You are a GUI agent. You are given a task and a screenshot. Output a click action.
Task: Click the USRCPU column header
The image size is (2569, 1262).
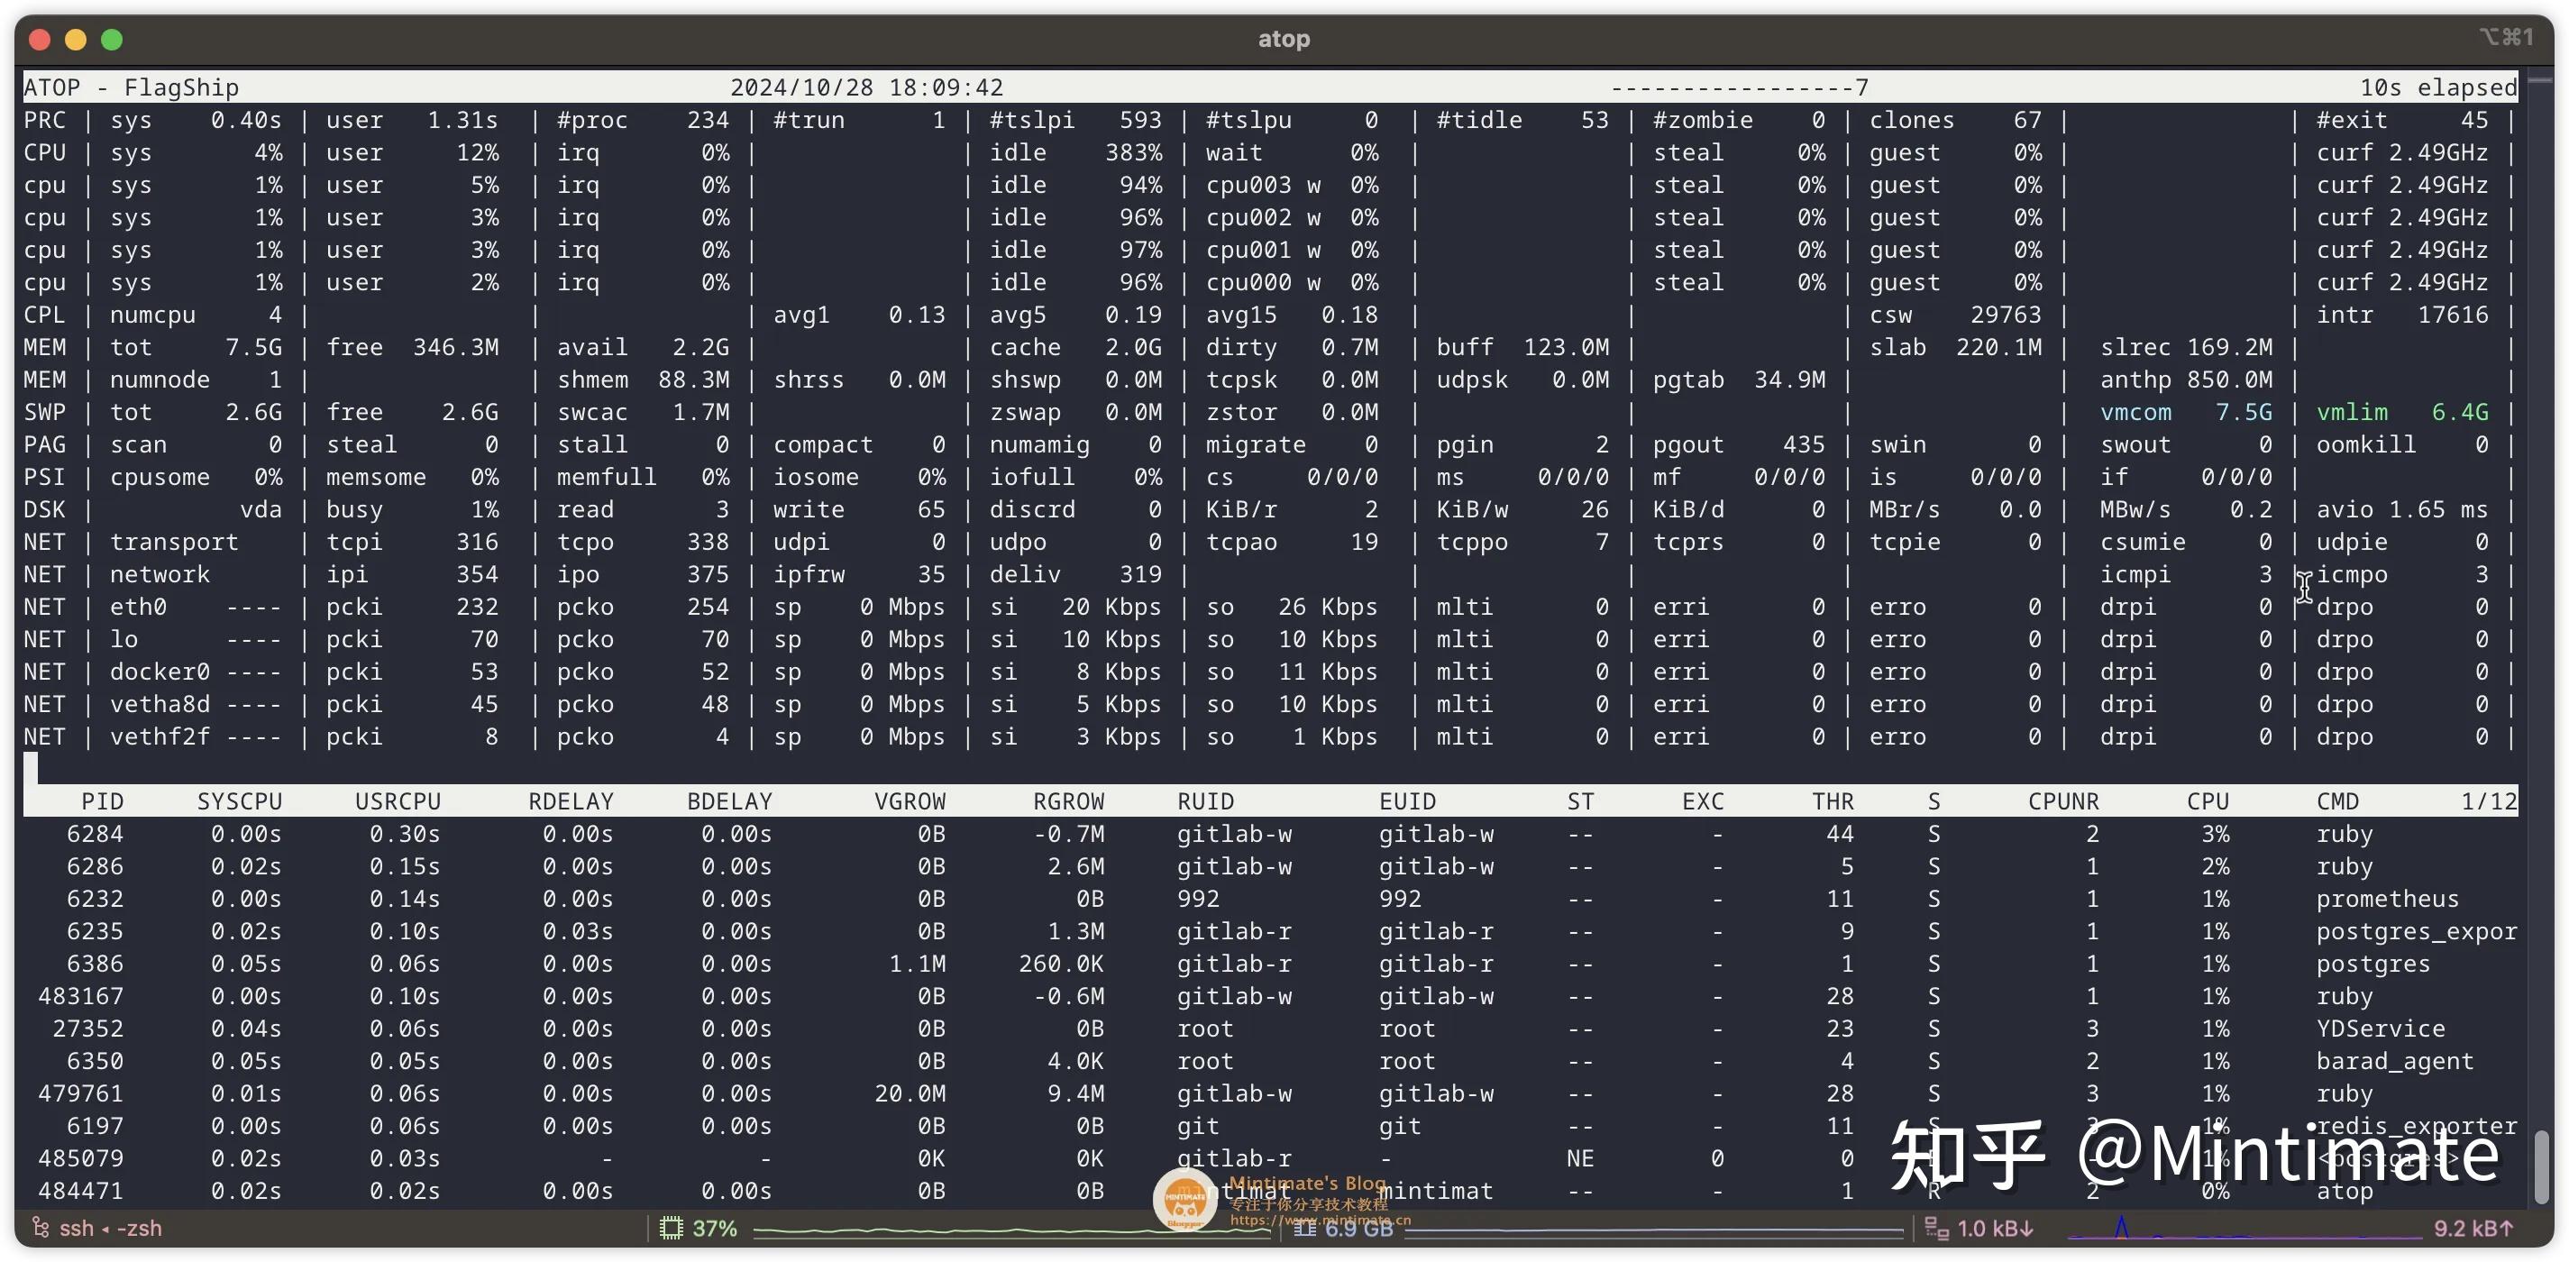click(398, 801)
